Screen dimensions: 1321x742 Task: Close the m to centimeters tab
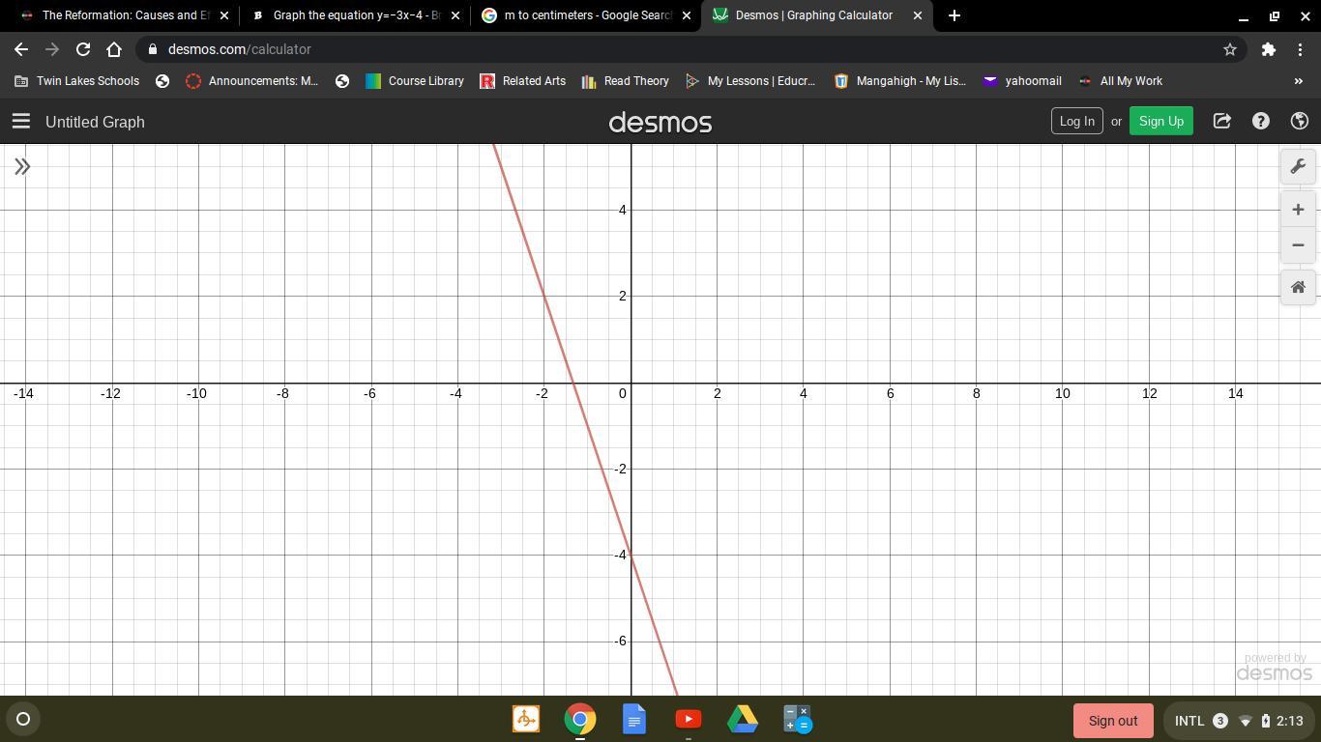[687, 15]
